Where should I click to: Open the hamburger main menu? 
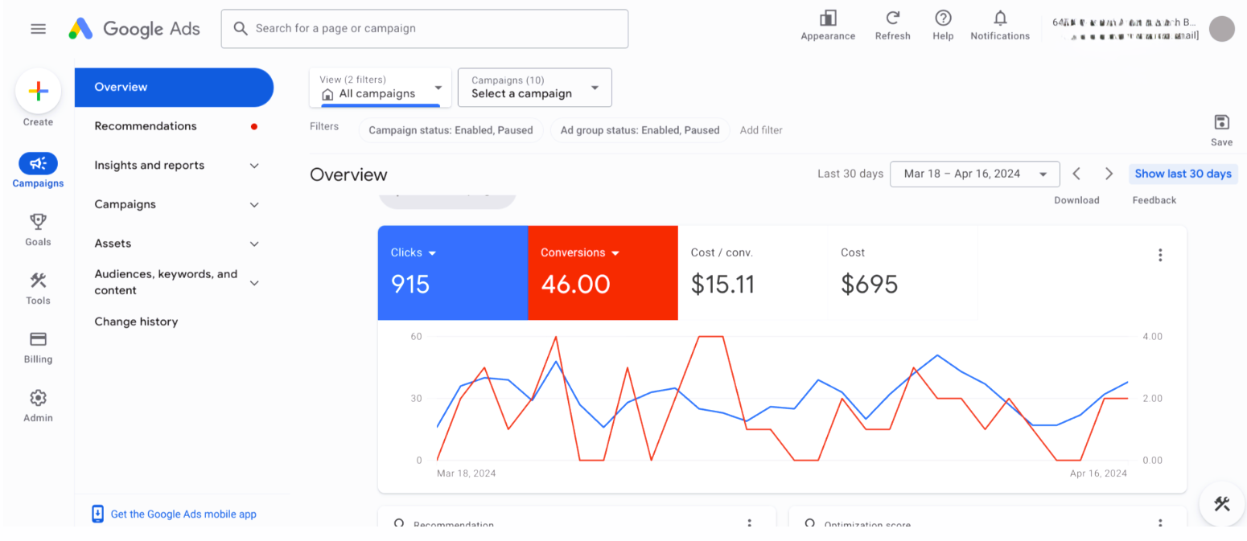[x=38, y=29]
